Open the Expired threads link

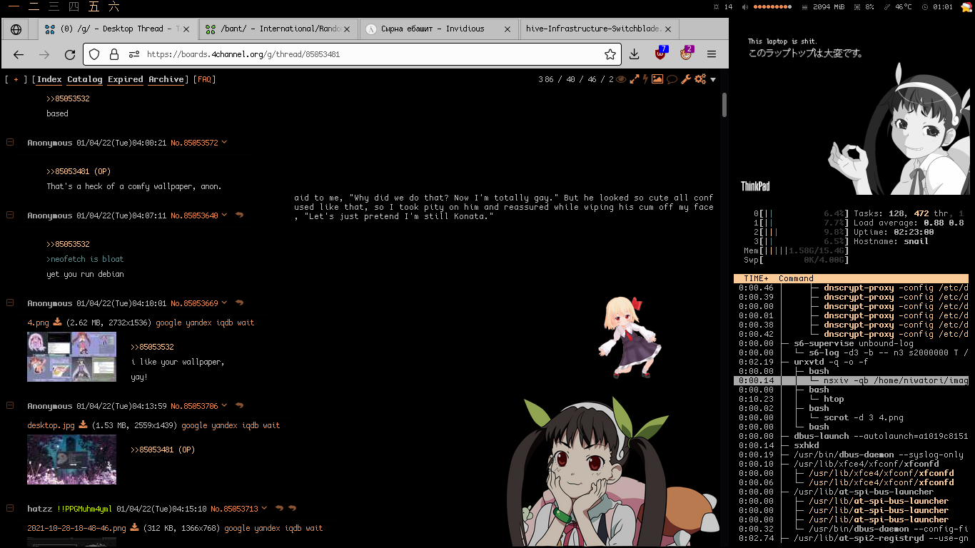[126, 79]
